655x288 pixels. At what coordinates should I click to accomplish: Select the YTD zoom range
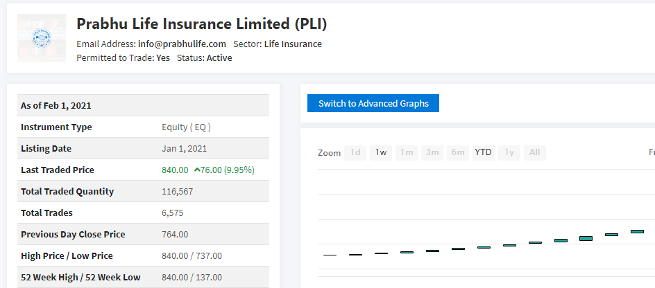coord(484,152)
